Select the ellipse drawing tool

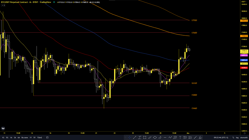click(x=155, y=137)
